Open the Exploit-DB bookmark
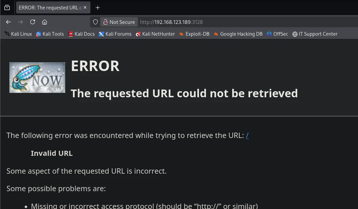 coord(194,34)
